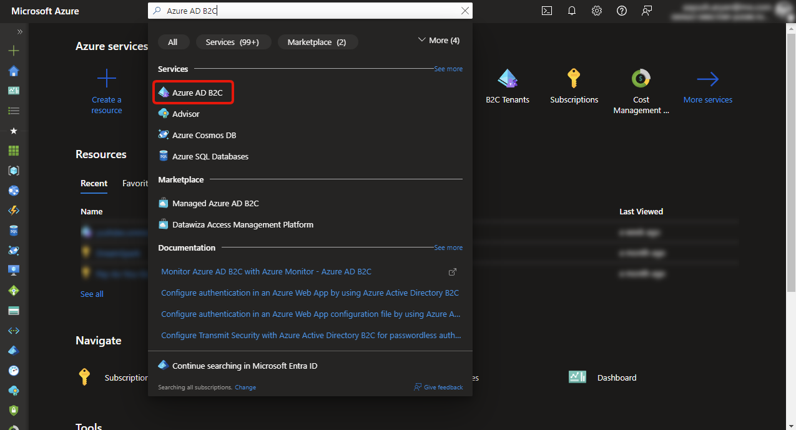The height and width of the screenshot is (430, 796).
Task: Expand the left navigation sidebar chevron
Action: pyautogui.click(x=19, y=31)
